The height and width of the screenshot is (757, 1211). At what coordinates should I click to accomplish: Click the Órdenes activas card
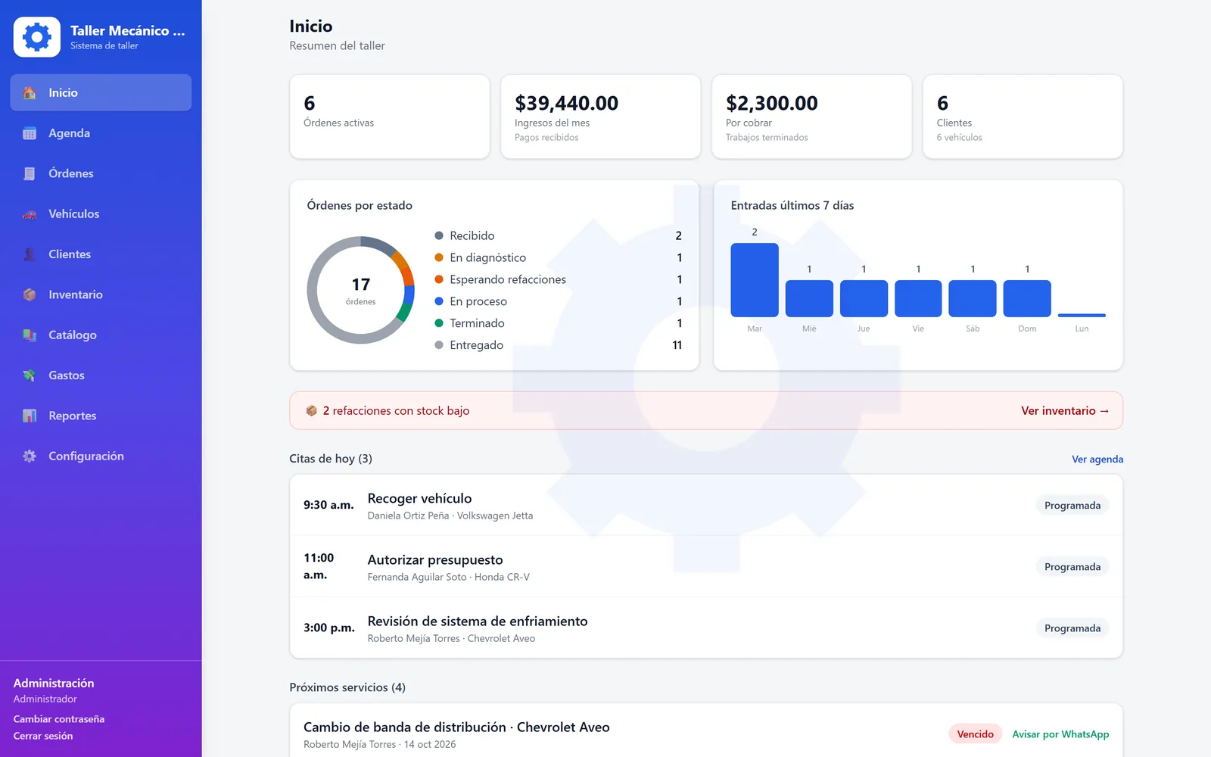pyautogui.click(x=390, y=117)
